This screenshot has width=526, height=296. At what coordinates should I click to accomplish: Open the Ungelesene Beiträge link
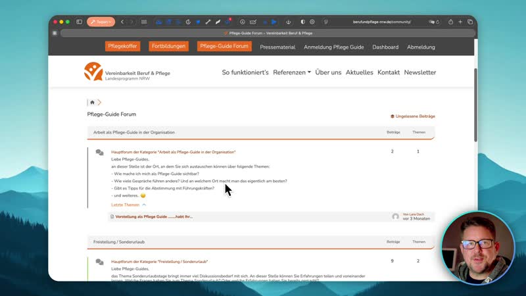(x=413, y=116)
